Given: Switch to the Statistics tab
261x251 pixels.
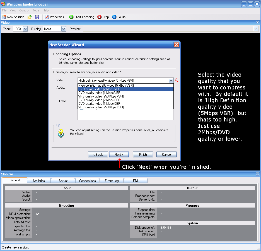Looking at the screenshot, I should [39, 181].
